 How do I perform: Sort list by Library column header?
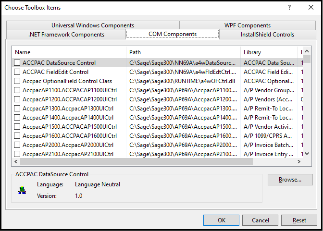[x=269, y=52]
